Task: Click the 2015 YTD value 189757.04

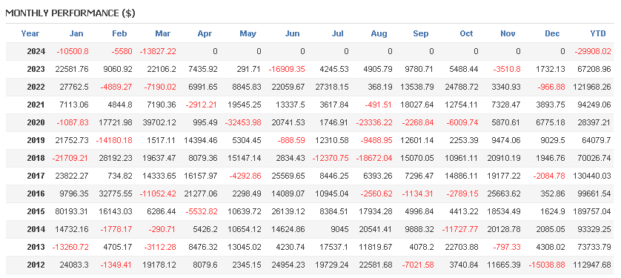Action: click(591, 211)
